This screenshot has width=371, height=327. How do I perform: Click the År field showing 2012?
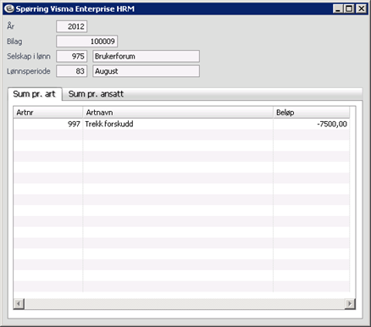coord(72,26)
